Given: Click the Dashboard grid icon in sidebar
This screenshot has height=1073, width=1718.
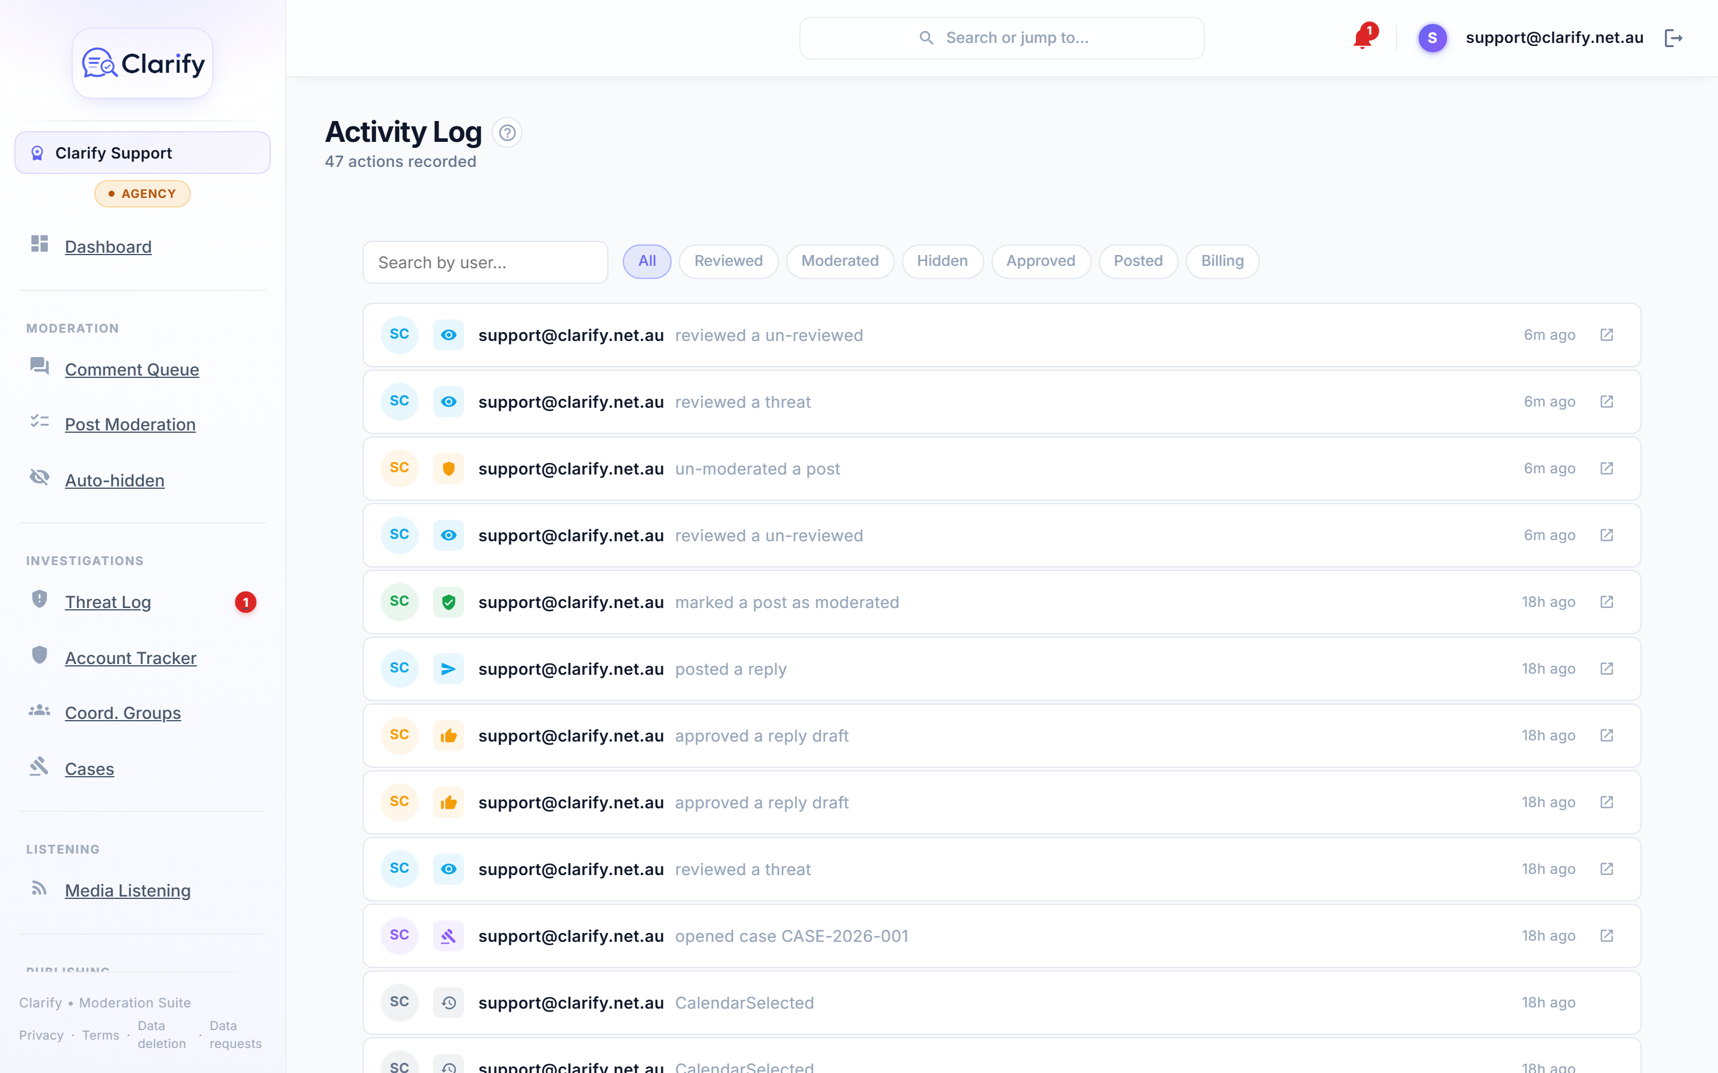Looking at the screenshot, I should [40, 244].
